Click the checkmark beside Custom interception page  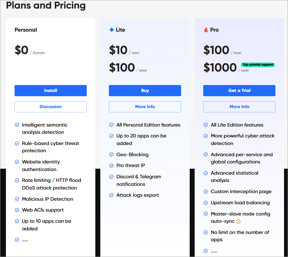[x=206, y=191]
